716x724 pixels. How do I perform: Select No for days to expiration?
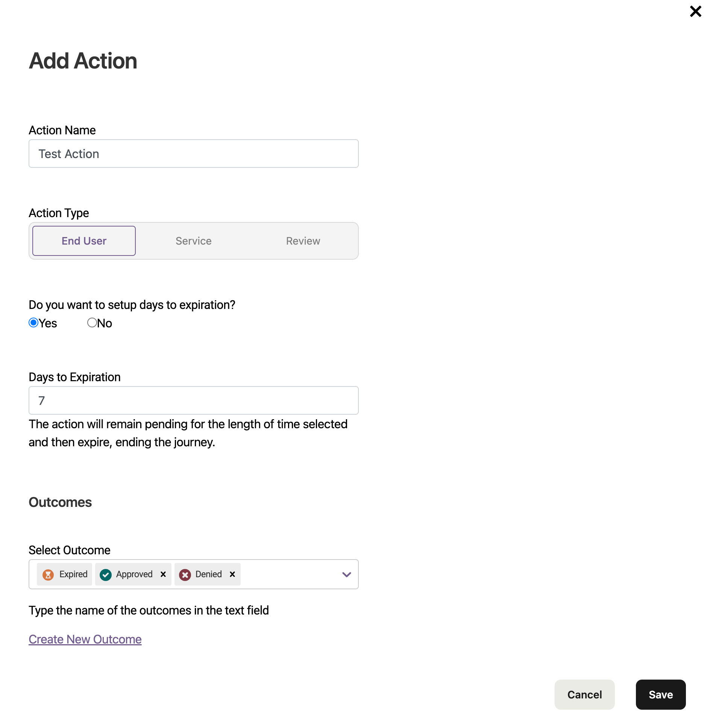pos(92,322)
